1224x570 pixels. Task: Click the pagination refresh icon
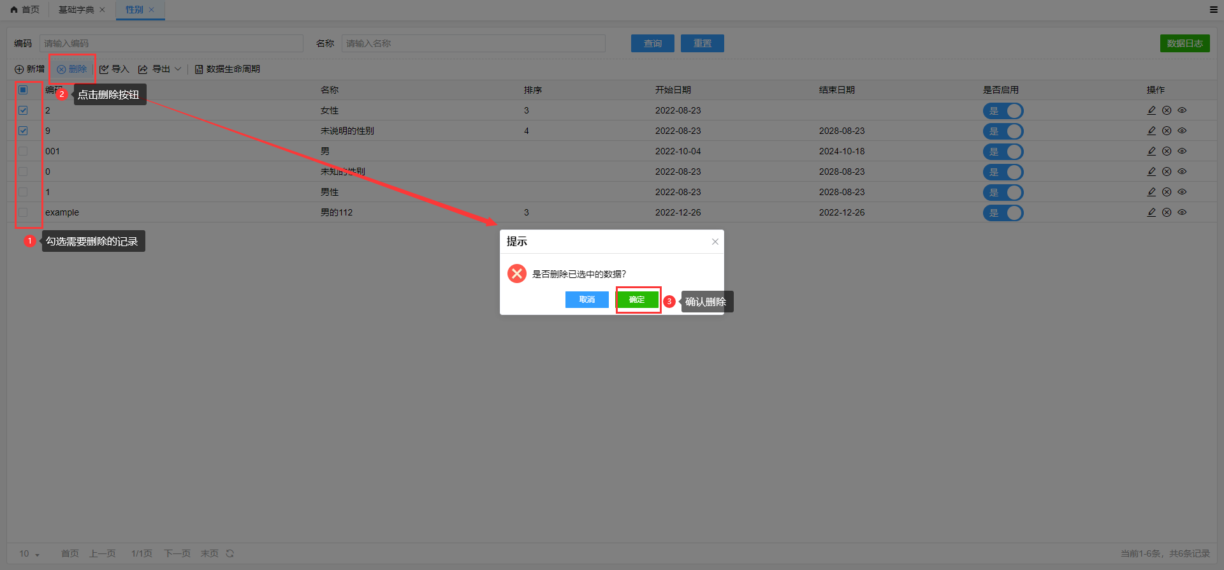(x=230, y=553)
